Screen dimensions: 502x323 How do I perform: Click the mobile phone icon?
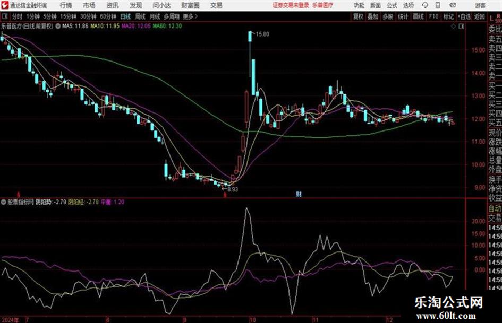[x=438, y=5]
